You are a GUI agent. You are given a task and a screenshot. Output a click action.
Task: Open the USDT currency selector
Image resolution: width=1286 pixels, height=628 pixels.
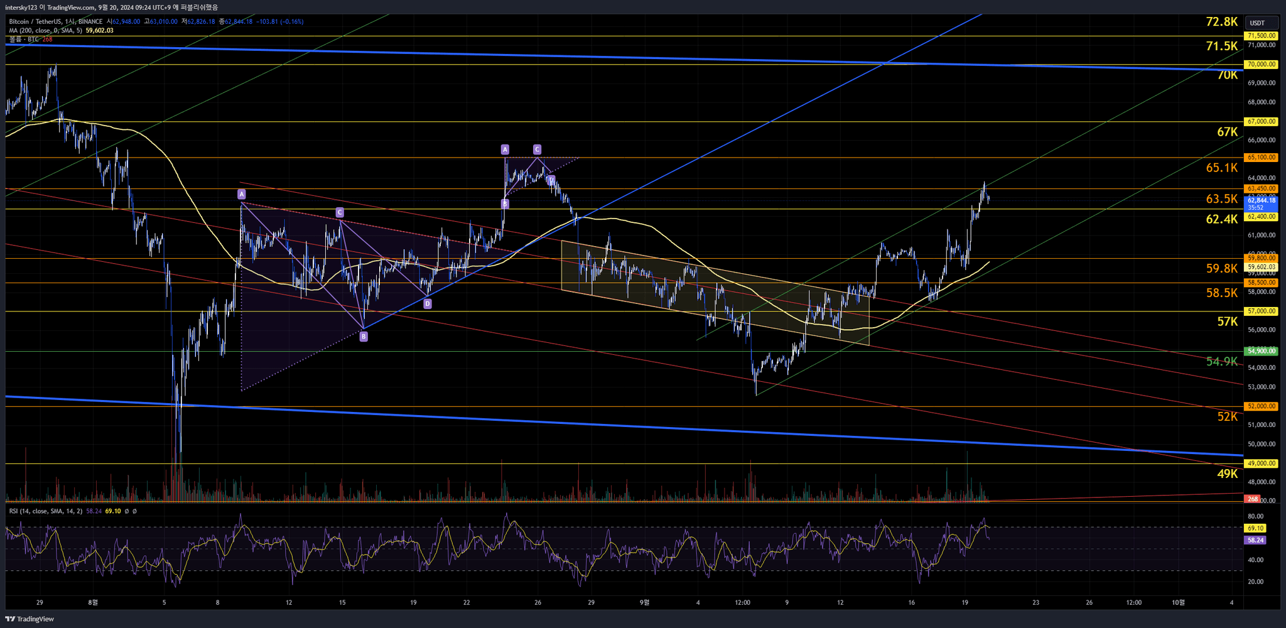[x=1257, y=23]
